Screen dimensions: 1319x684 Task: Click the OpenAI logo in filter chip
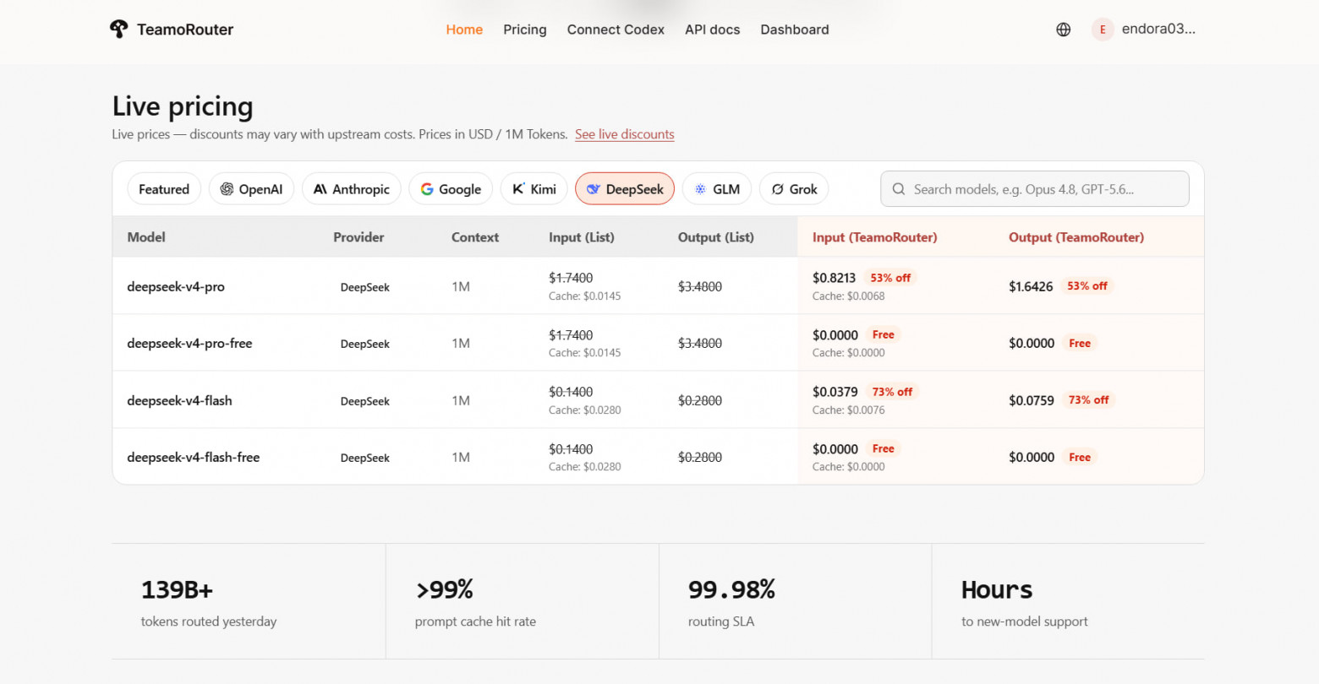click(x=227, y=189)
